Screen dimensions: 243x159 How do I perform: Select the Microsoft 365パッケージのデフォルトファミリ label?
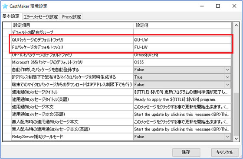(47, 62)
